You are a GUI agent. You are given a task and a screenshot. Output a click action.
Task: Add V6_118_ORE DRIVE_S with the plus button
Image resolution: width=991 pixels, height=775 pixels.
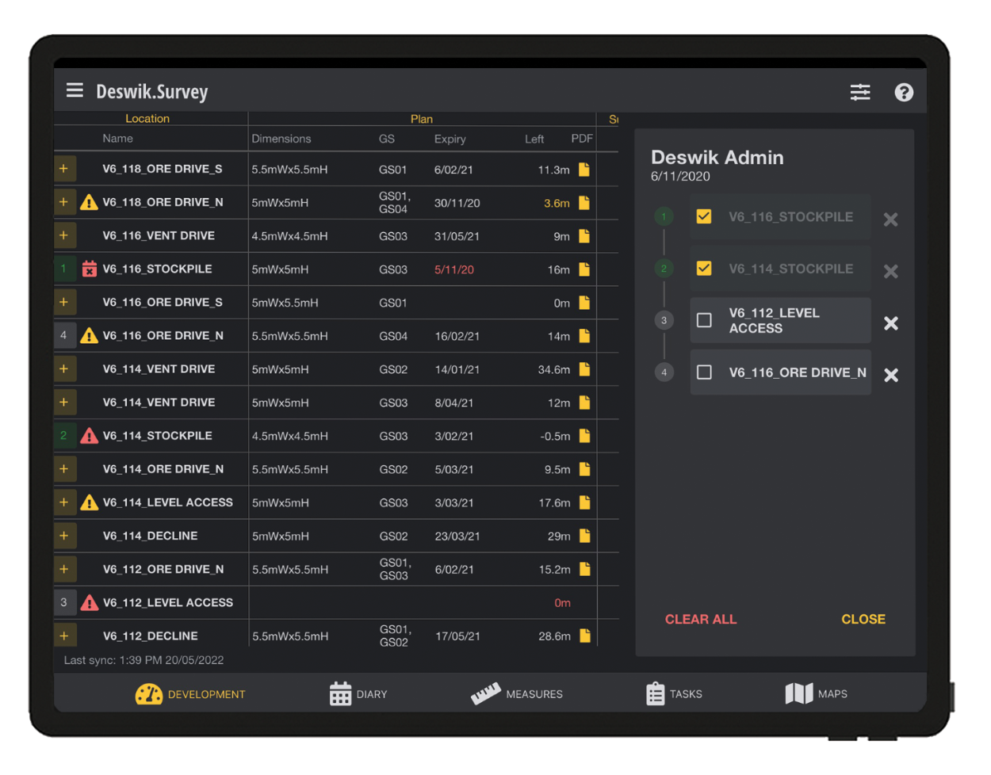[x=64, y=169]
